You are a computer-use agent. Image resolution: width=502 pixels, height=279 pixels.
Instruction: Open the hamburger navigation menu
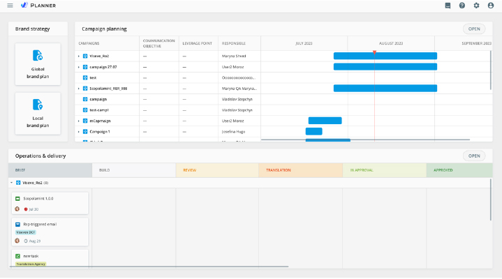pyautogui.click(x=10, y=6)
